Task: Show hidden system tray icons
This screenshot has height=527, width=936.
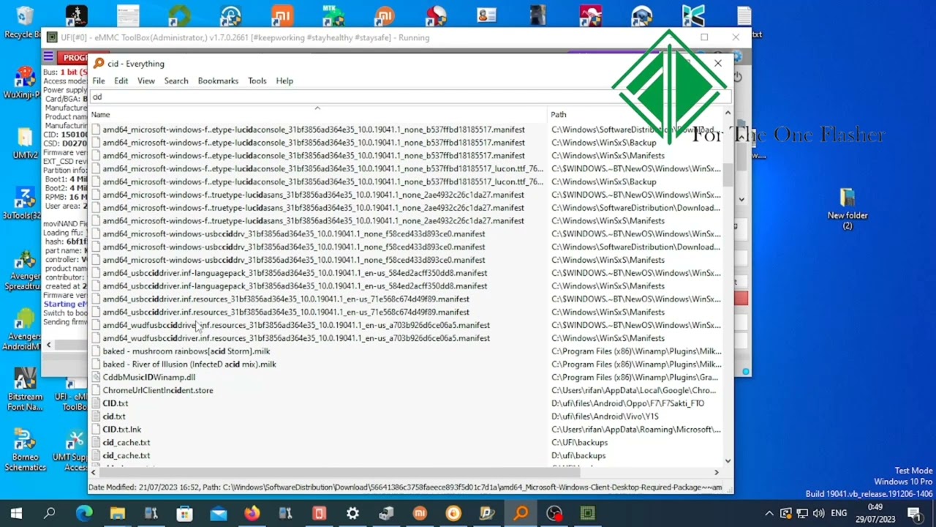Action: pyautogui.click(x=769, y=513)
